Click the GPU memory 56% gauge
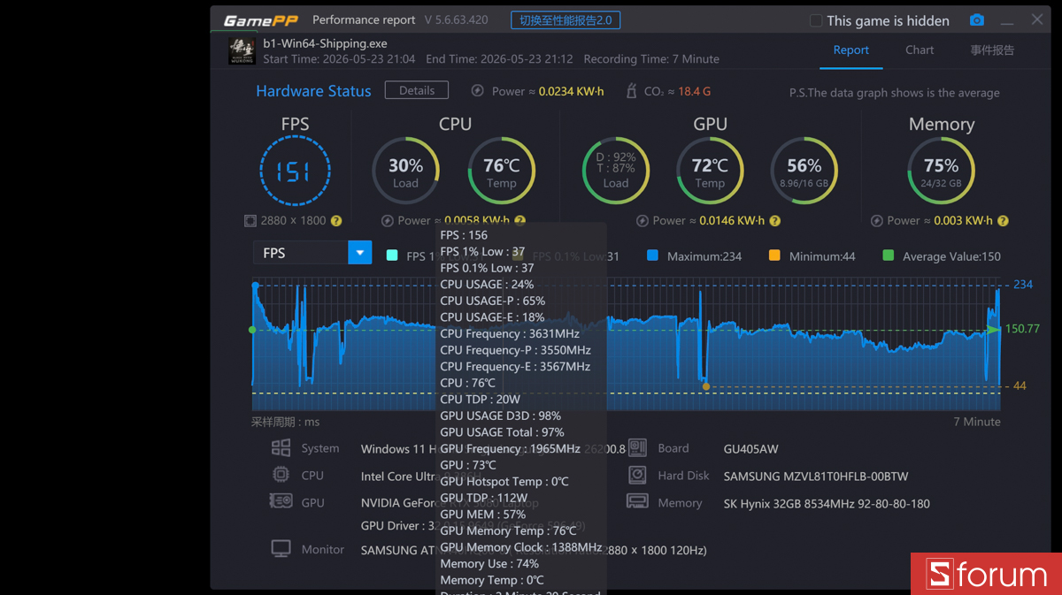 (x=804, y=171)
